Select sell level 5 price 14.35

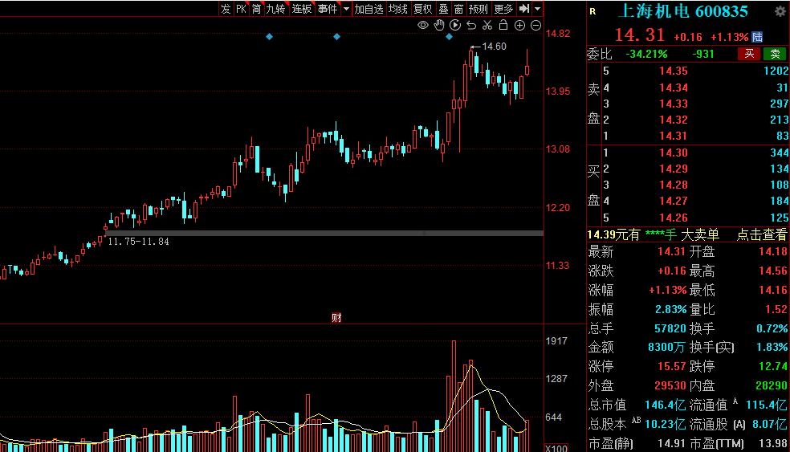pos(673,71)
